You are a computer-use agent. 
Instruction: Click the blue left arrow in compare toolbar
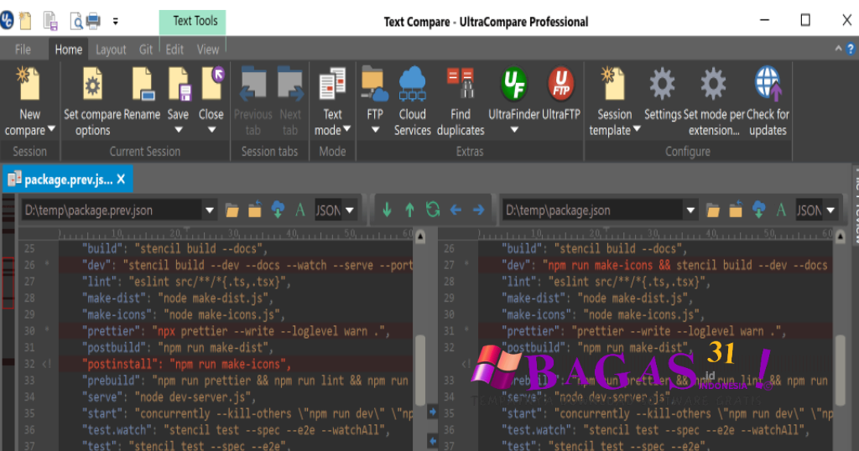pos(456,210)
